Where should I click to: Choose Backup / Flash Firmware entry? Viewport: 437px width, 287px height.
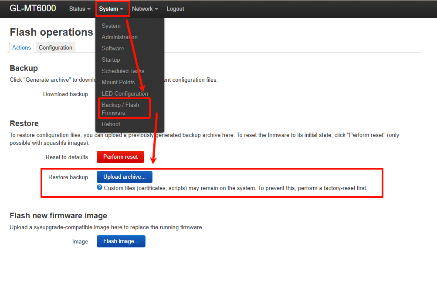pos(120,109)
